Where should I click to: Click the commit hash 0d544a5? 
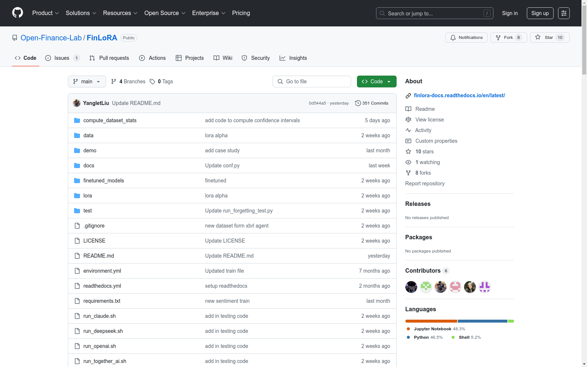point(317,103)
